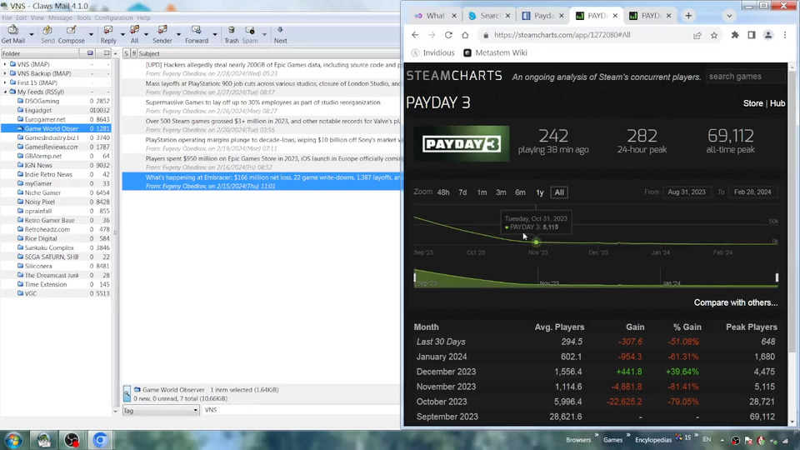Open the Compose dropdown arrow
800x450 pixels.
click(91, 35)
